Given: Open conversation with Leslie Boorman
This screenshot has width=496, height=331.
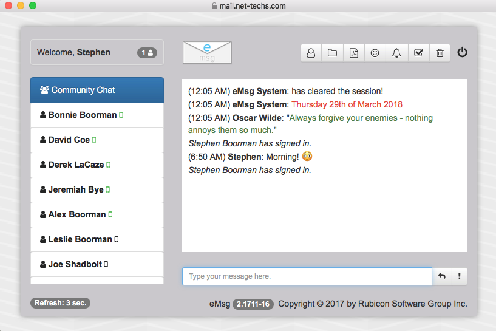Looking at the screenshot, I should click(x=80, y=239).
